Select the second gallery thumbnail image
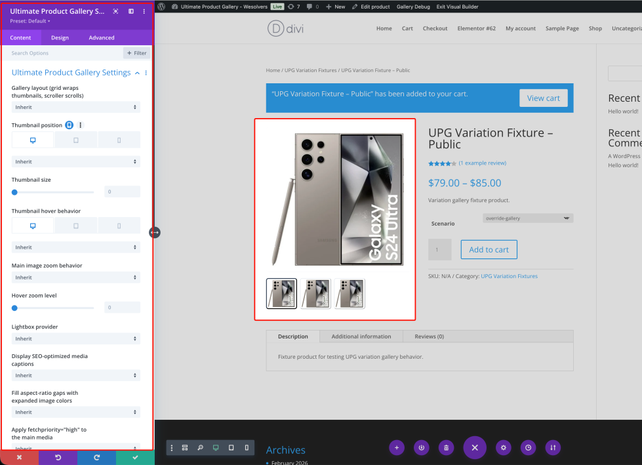The height and width of the screenshot is (465, 642). click(315, 293)
